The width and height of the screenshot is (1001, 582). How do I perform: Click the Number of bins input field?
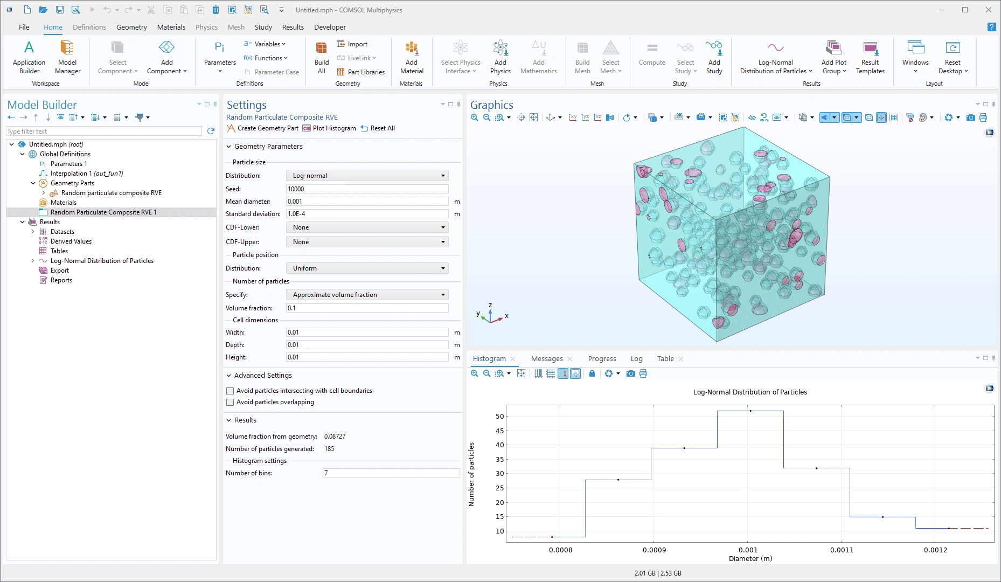[x=391, y=473]
